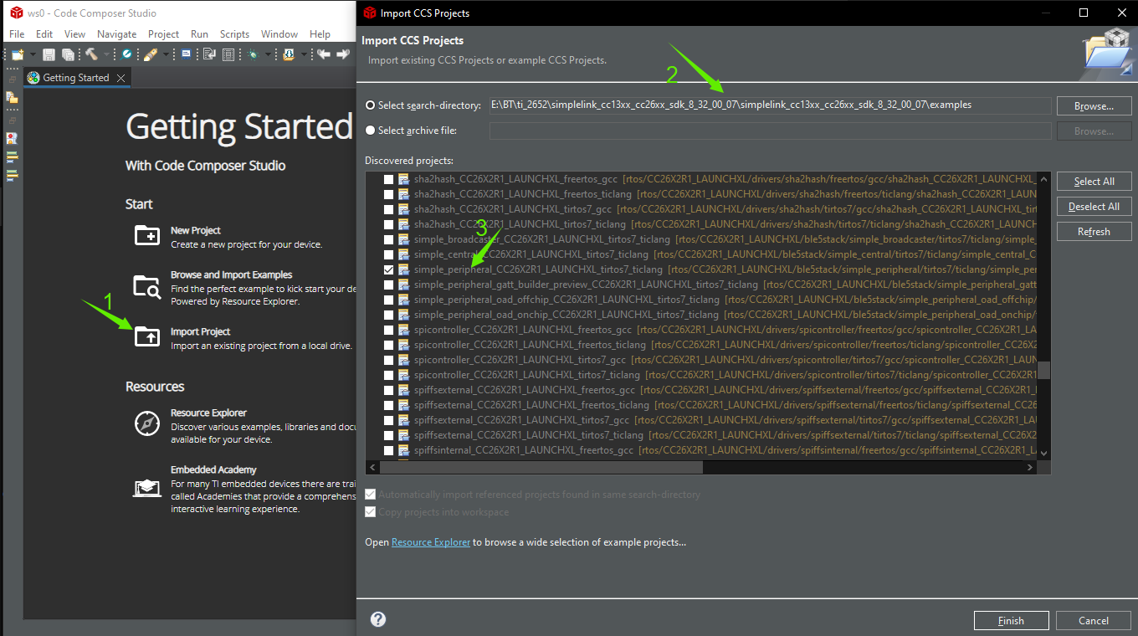1138x636 pixels.
Task: Check spiffsexternal_CC26X2R1_LAUNCHXL_tirtos7_gcc project
Action: point(388,421)
